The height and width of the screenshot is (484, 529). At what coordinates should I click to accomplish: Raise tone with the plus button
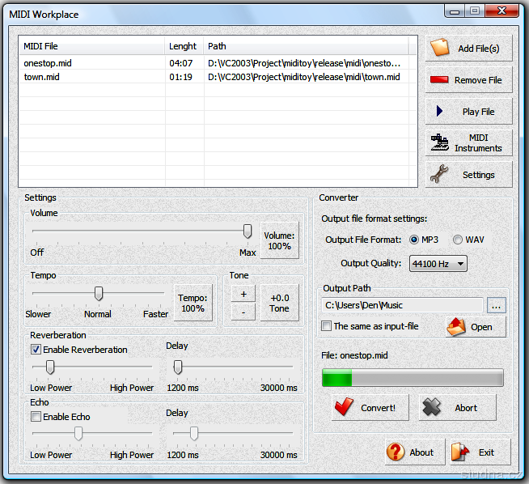tap(243, 294)
